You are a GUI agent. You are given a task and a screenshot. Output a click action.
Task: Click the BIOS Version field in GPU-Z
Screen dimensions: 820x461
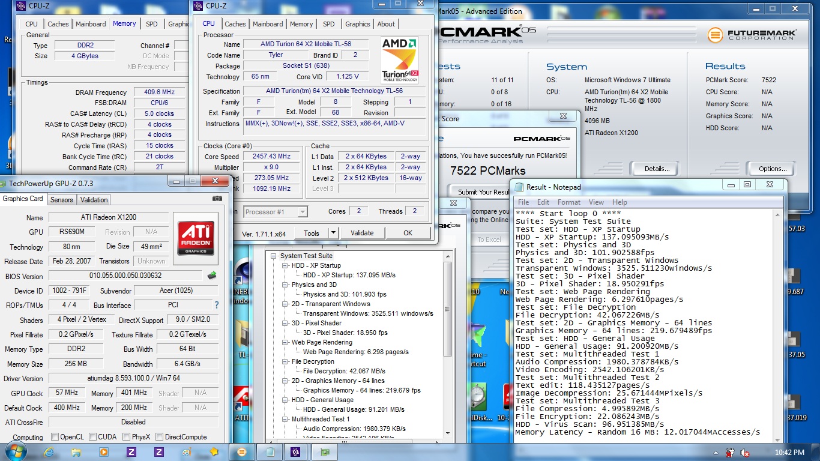tap(127, 276)
